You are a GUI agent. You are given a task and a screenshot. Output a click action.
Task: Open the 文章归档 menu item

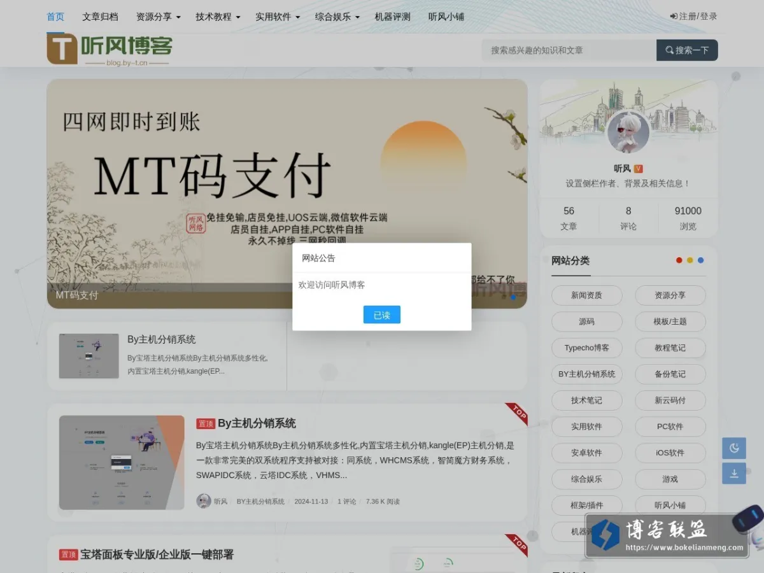click(100, 17)
